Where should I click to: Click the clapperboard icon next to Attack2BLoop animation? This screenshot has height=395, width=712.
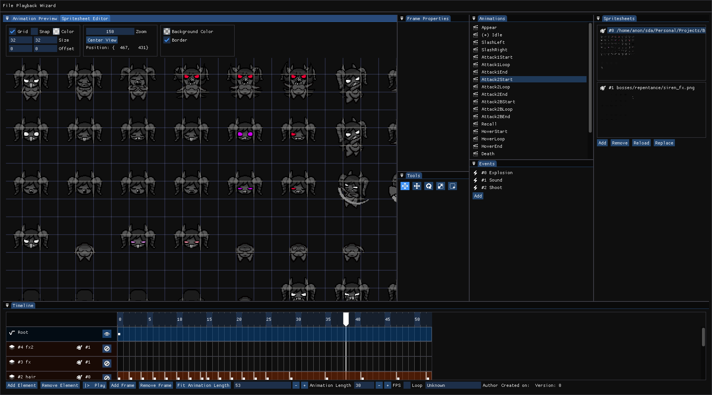tap(476, 109)
